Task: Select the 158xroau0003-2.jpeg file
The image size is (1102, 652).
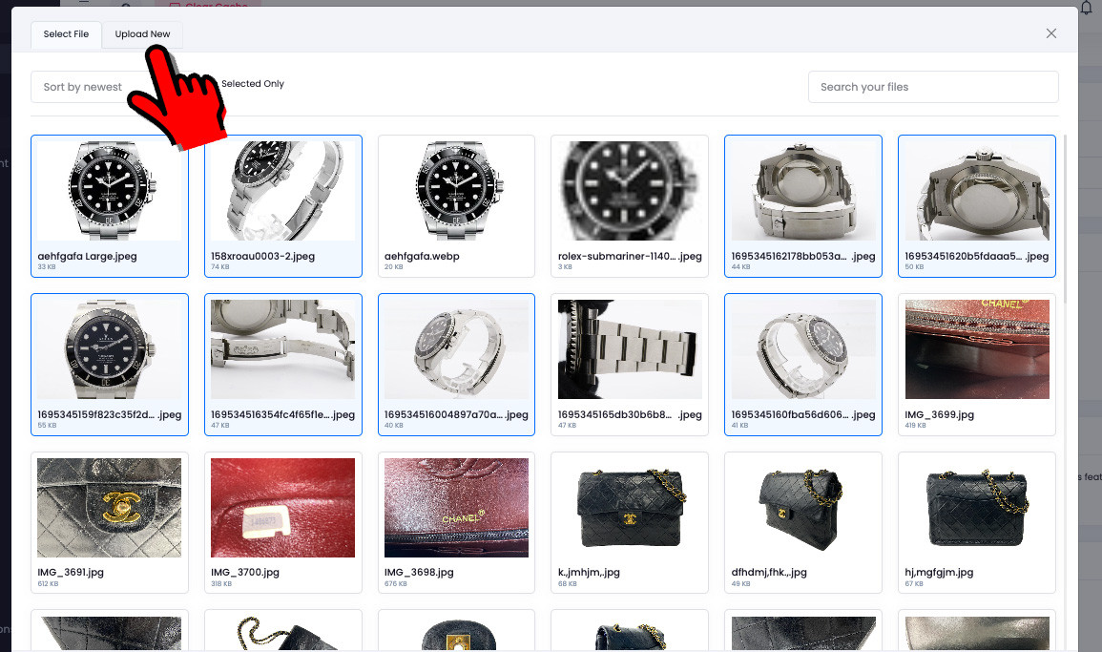Action: click(x=283, y=206)
